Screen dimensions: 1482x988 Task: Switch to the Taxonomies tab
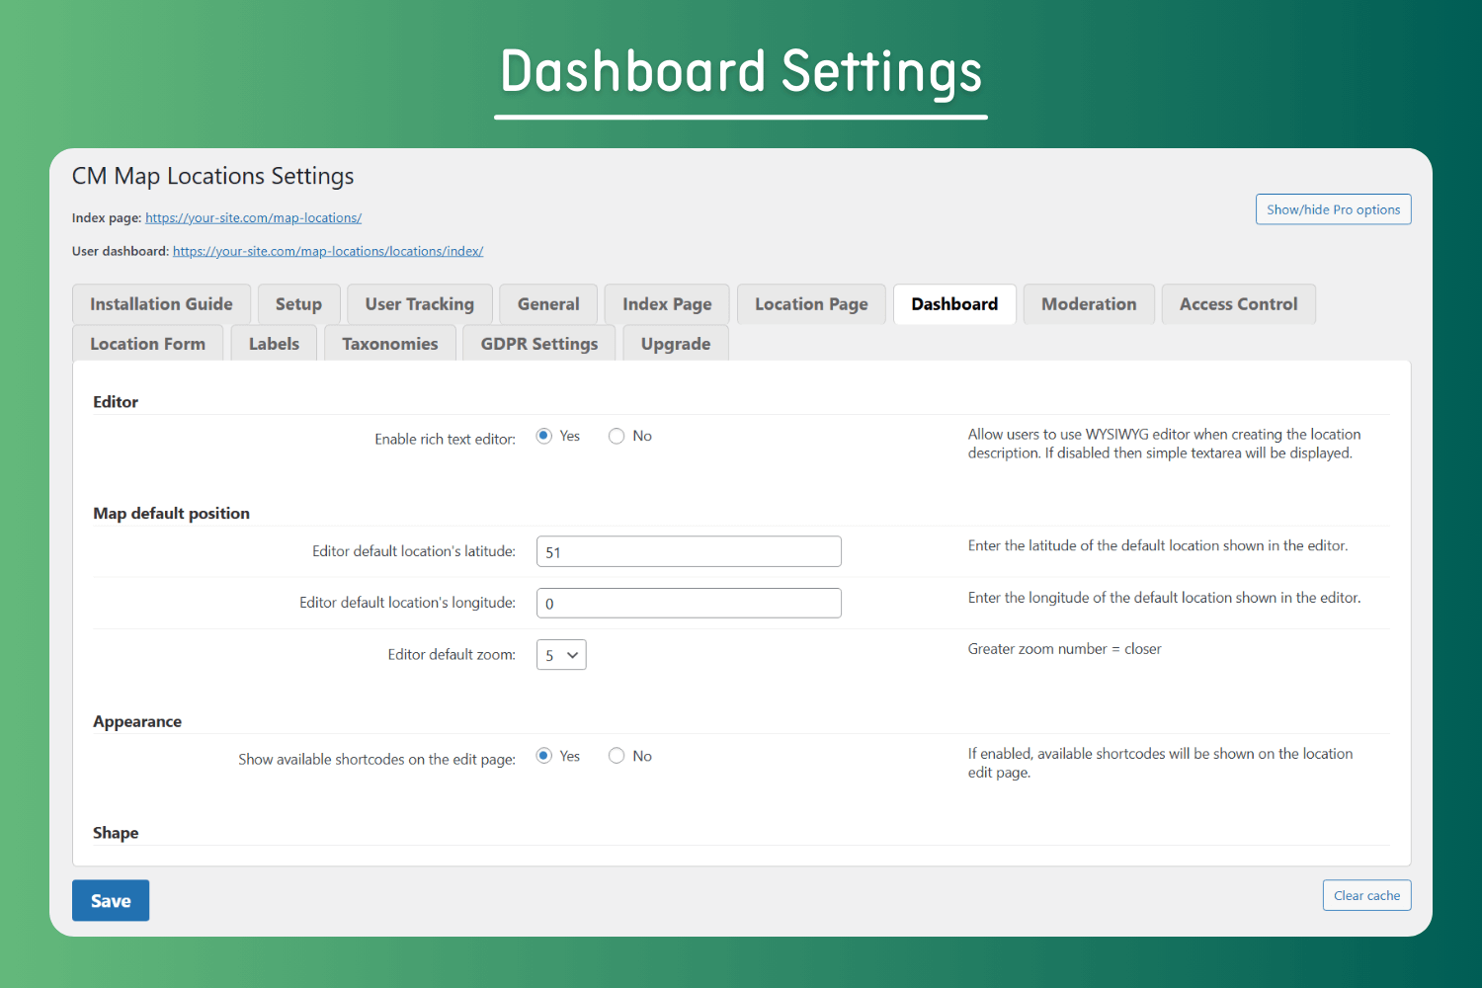tap(390, 344)
